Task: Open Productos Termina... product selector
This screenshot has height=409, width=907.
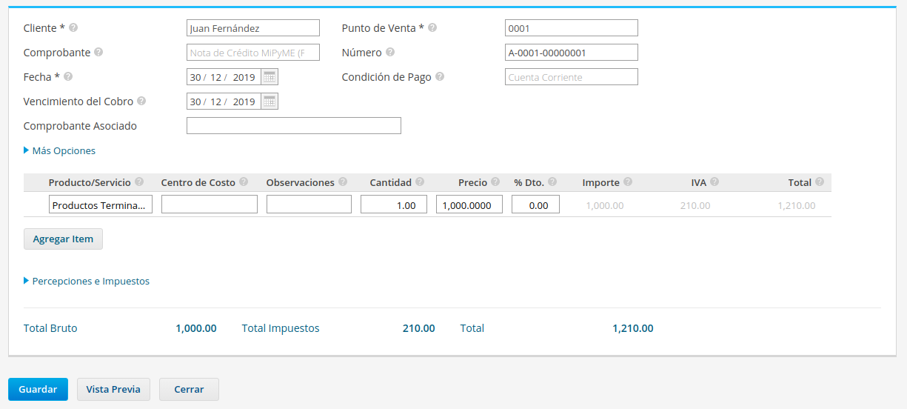Action: 101,205
